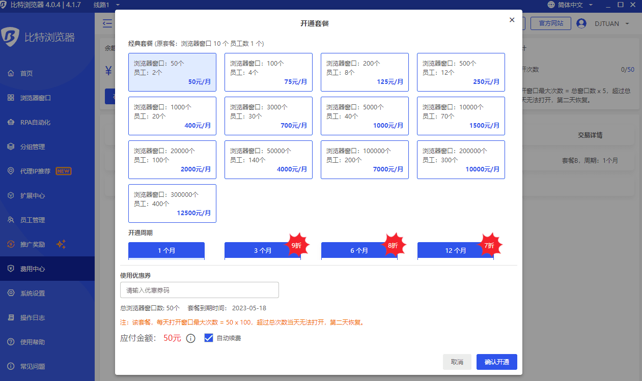The height and width of the screenshot is (381, 642).
Task: Click the 推广奖励 rewards icon
Action: (x=10, y=244)
